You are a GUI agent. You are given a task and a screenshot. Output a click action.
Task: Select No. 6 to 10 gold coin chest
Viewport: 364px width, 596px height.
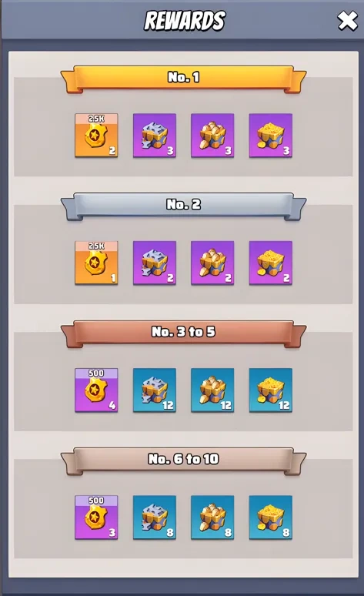pyautogui.click(x=271, y=517)
